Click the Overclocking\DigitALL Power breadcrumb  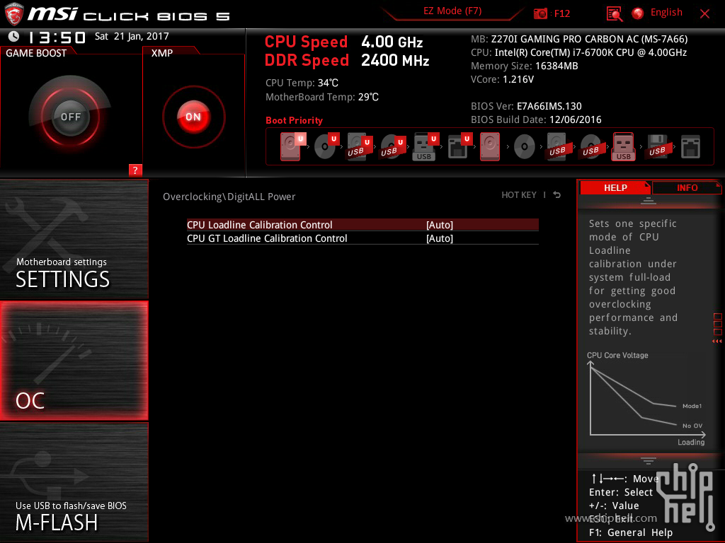tap(229, 197)
